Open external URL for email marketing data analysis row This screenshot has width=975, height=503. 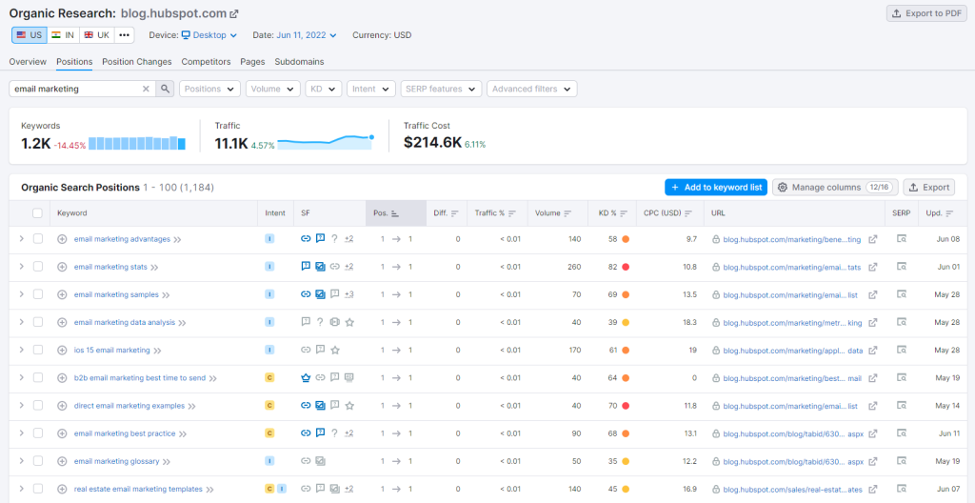tap(873, 322)
